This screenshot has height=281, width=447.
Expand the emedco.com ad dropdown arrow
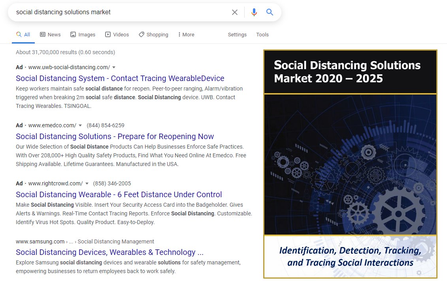pyautogui.click(x=80, y=126)
